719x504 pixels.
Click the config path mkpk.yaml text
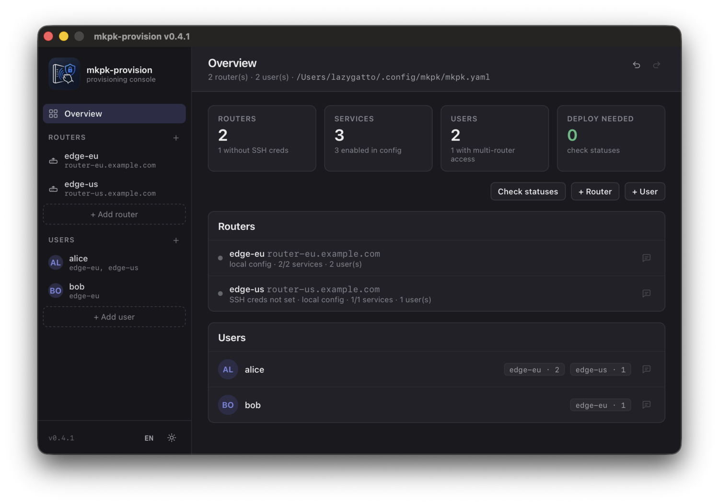pyautogui.click(x=393, y=77)
